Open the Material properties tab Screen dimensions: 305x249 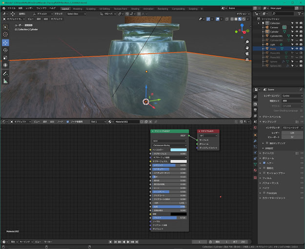coord(255,170)
